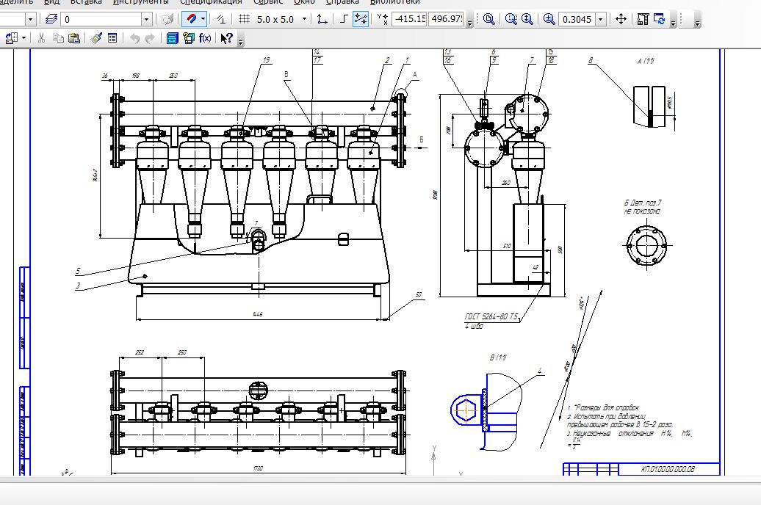Open the Справка menu

[342, 2]
